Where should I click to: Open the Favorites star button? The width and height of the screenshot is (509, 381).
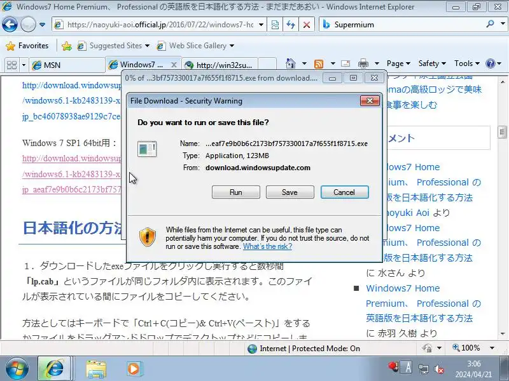click(27, 46)
